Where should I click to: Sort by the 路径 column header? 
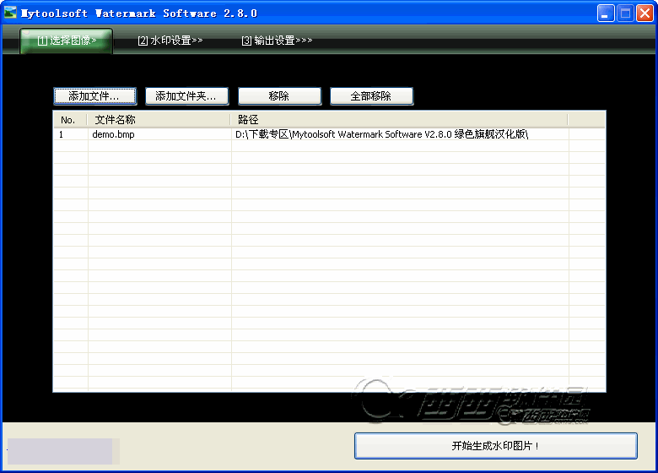(399, 120)
